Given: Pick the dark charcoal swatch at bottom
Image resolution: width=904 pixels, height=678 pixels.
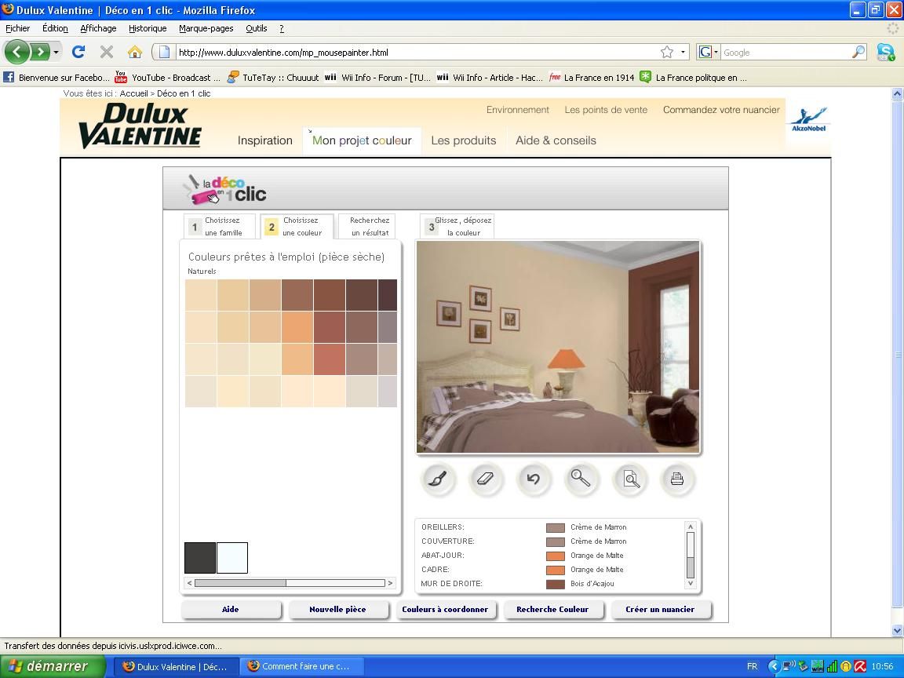Looking at the screenshot, I should point(200,558).
